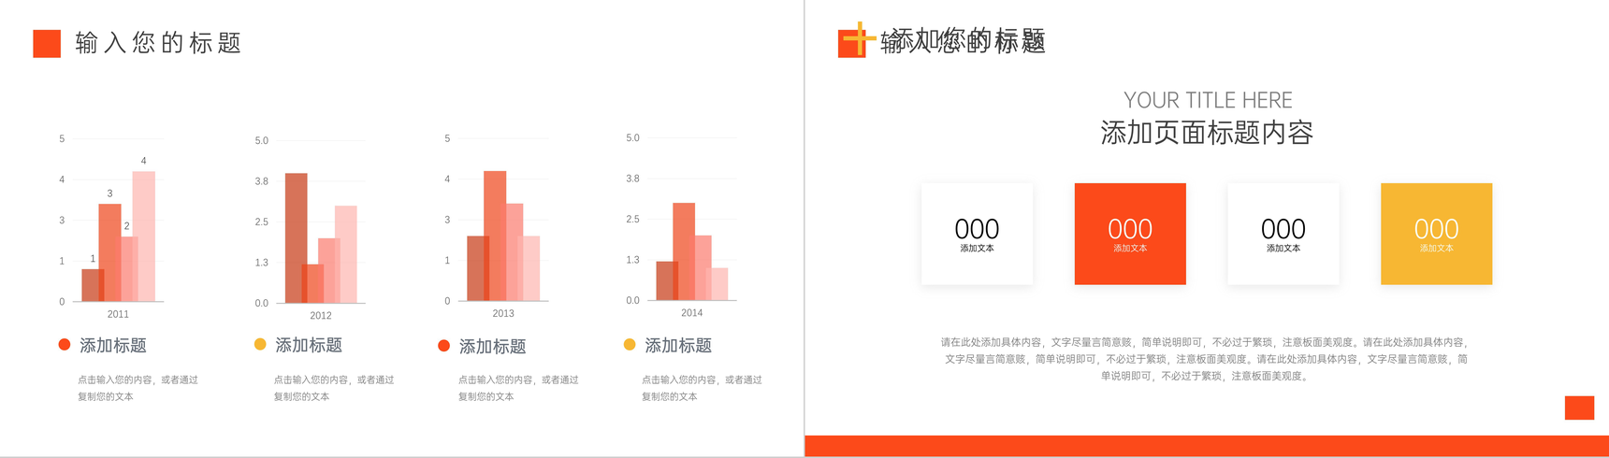Screen dimensions: 1609x458
Task: Select the YOUR TITLE HERE text
Action: [1208, 100]
